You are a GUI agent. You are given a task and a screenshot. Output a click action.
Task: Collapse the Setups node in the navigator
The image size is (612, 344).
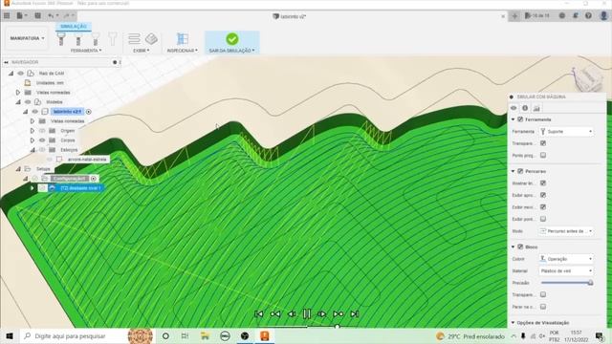(x=18, y=169)
